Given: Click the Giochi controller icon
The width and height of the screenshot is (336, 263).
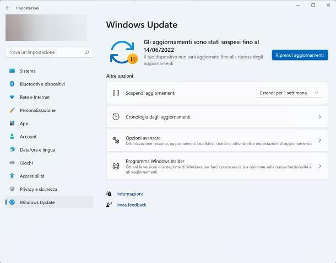Looking at the screenshot, I should (x=12, y=163).
